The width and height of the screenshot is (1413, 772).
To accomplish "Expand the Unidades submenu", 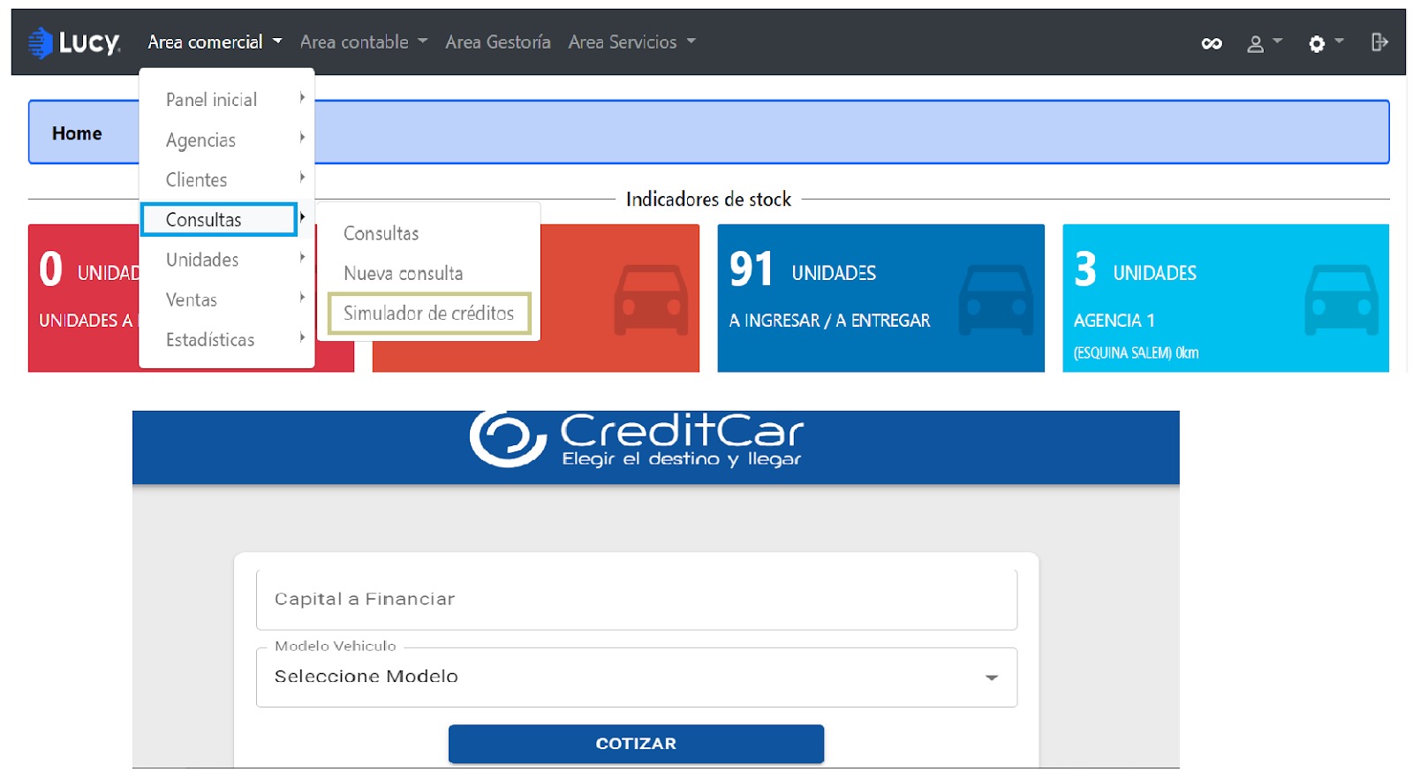I will pos(227,260).
